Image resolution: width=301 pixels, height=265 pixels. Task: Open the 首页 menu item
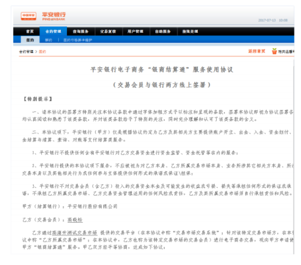[x=30, y=31]
